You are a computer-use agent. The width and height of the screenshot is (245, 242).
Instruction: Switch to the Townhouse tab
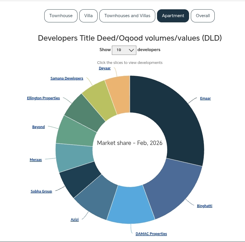pyautogui.click(x=61, y=16)
